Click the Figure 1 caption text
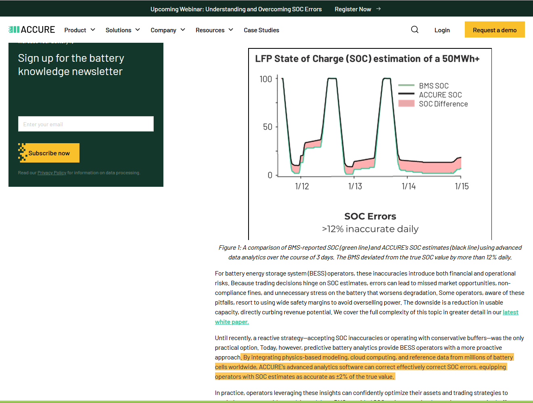This screenshot has width=533, height=403. click(x=370, y=253)
